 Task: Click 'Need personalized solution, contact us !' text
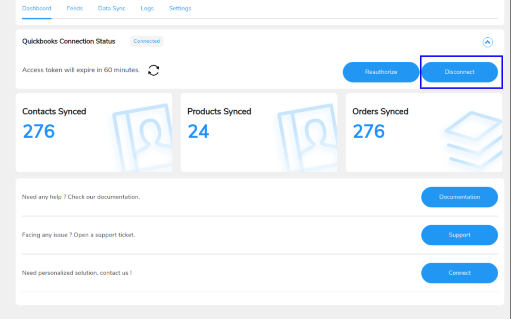tap(77, 273)
